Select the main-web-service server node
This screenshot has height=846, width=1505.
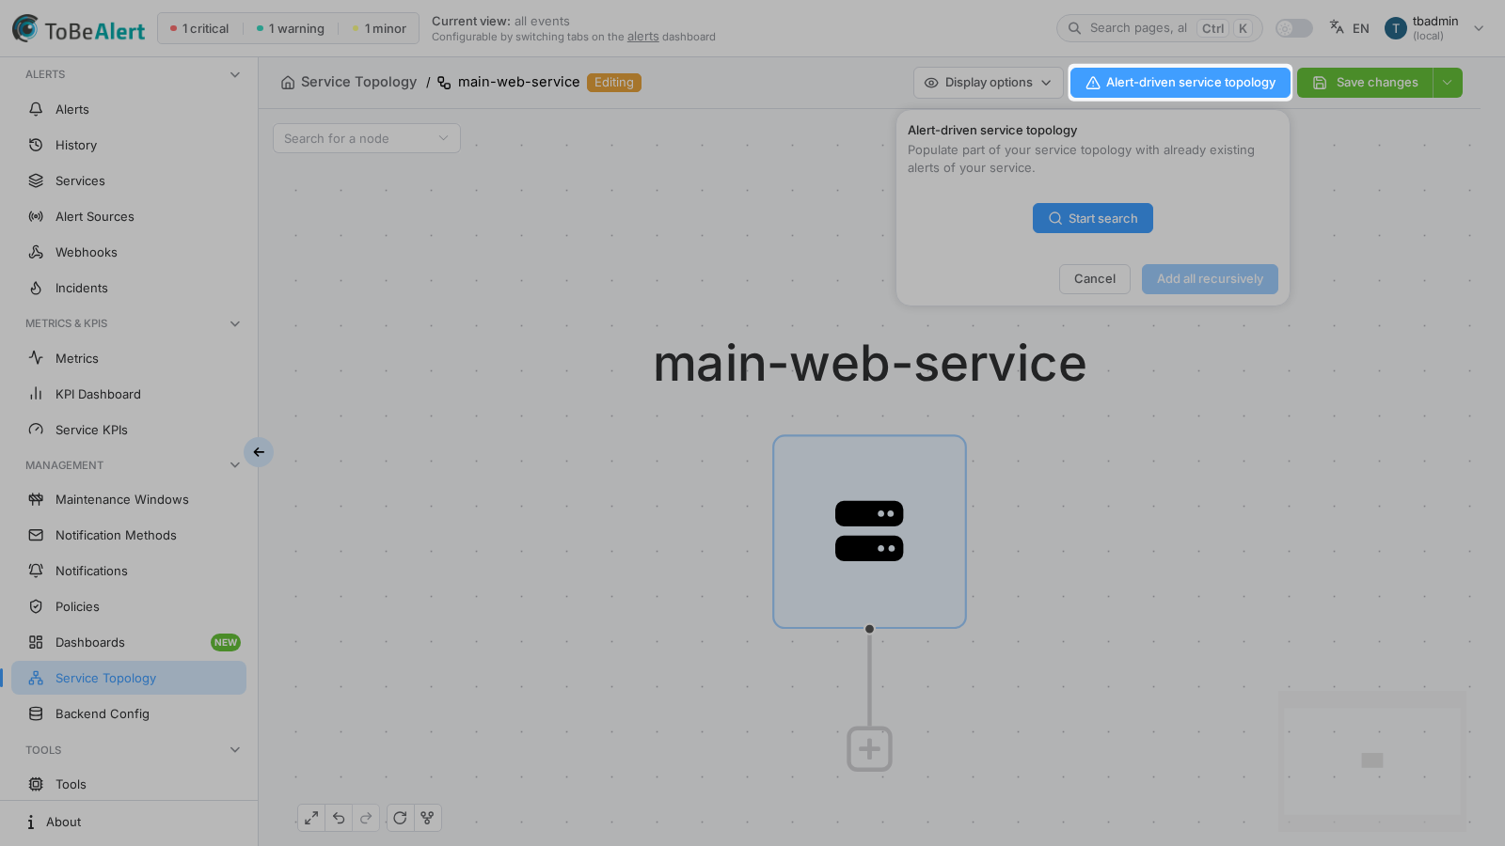(x=869, y=531)
